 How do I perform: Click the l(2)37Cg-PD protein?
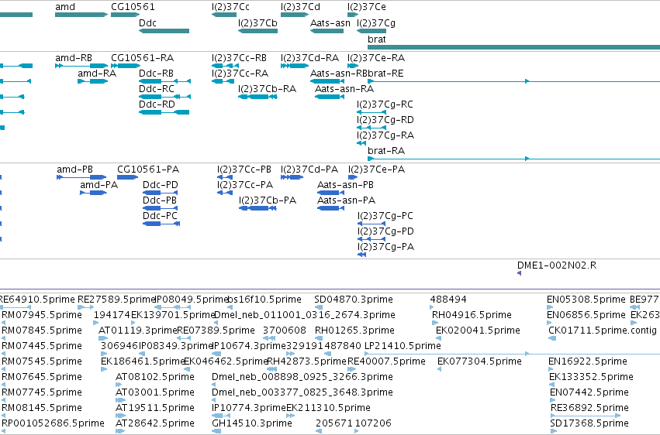pos(371,239)
